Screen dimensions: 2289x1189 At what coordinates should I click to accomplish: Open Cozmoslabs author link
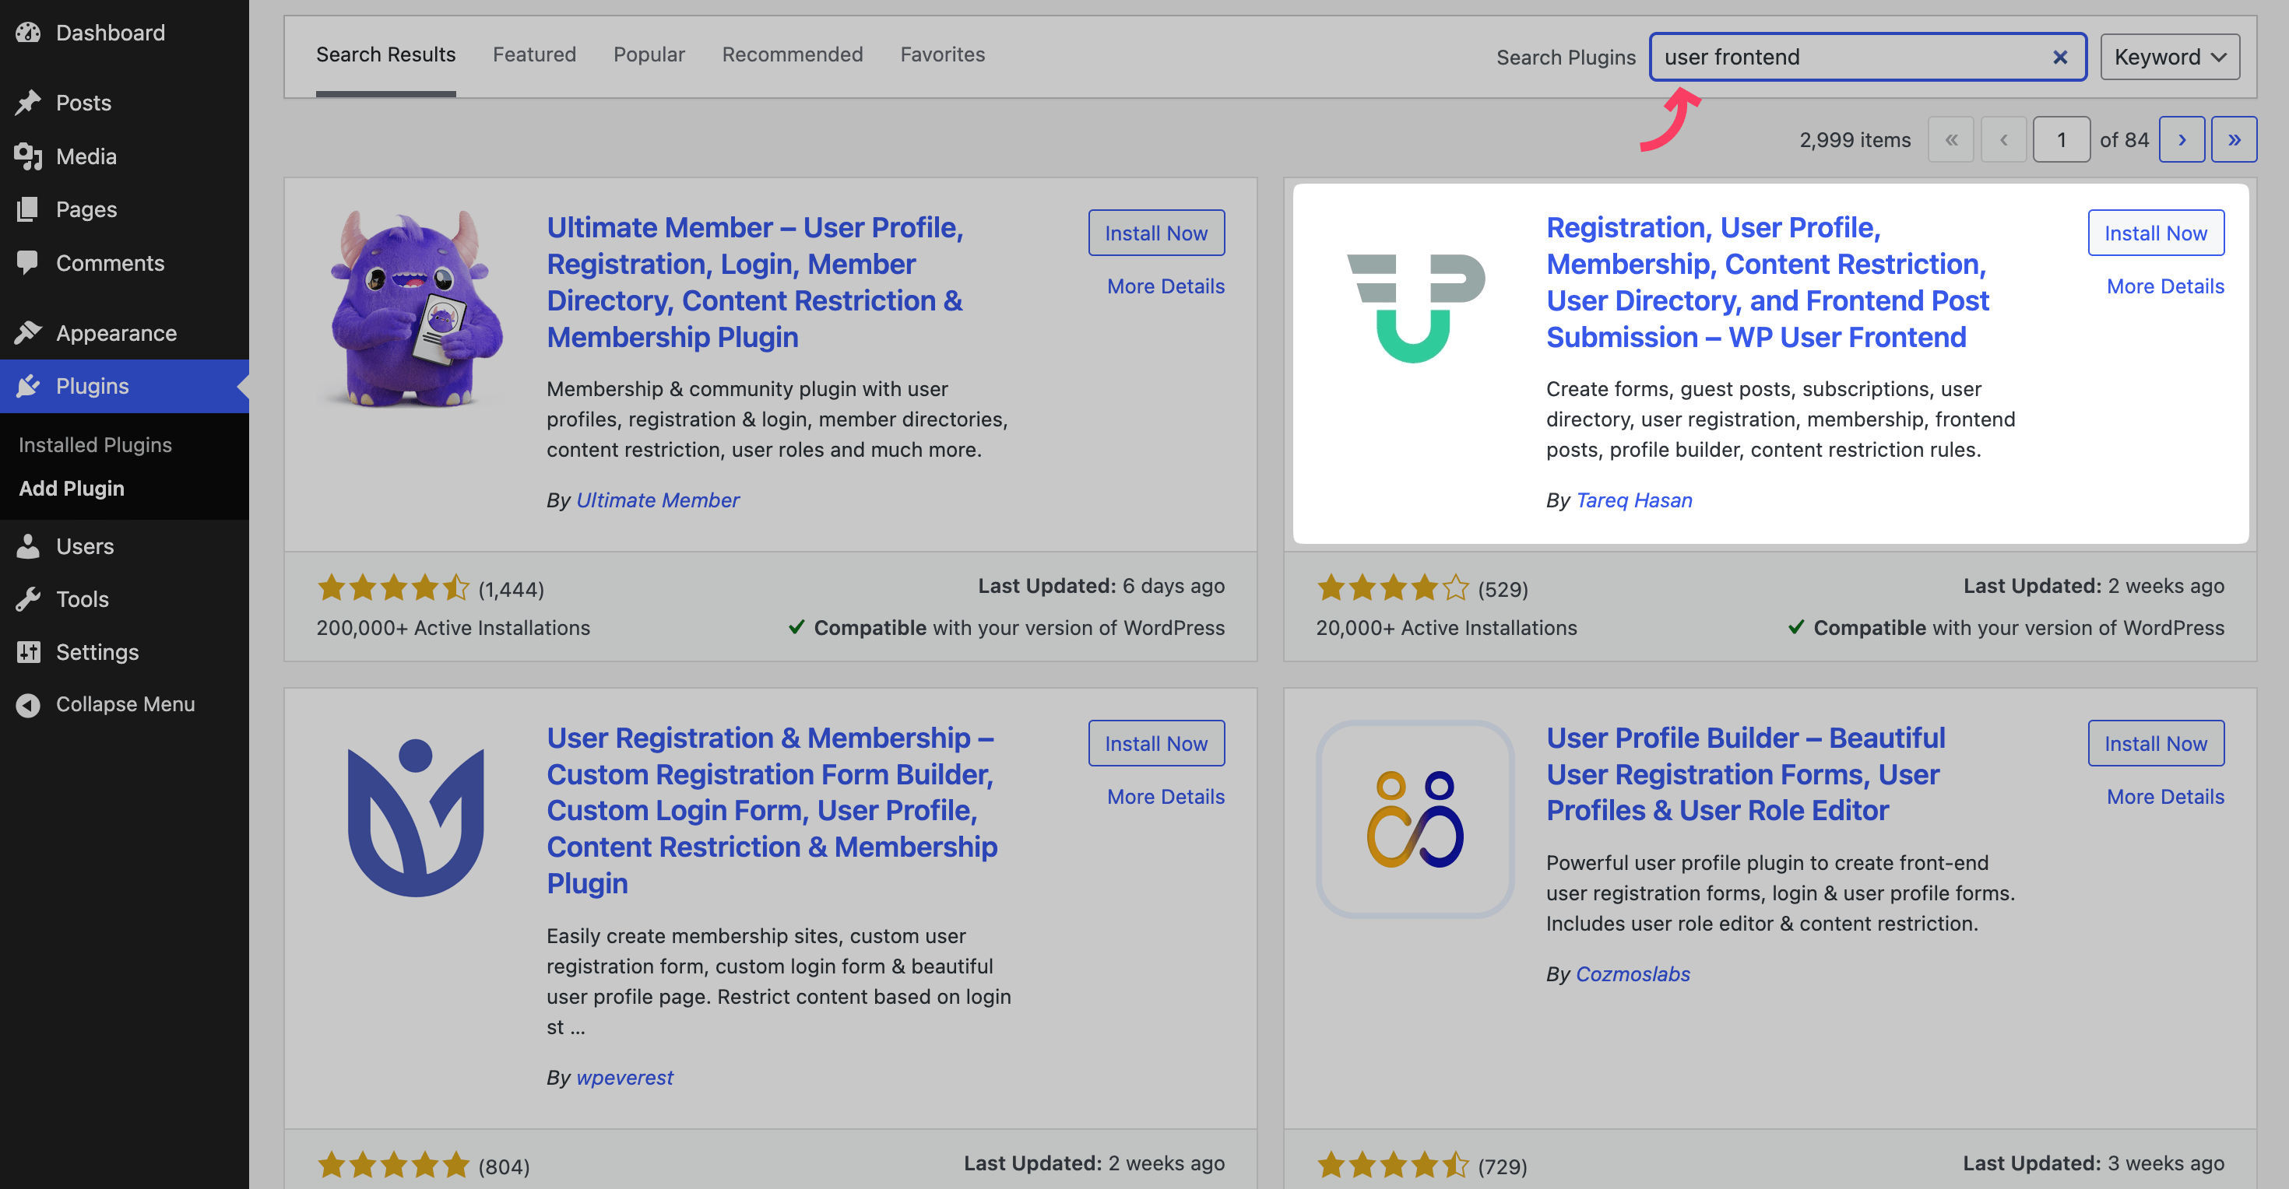pos(1633,974)
